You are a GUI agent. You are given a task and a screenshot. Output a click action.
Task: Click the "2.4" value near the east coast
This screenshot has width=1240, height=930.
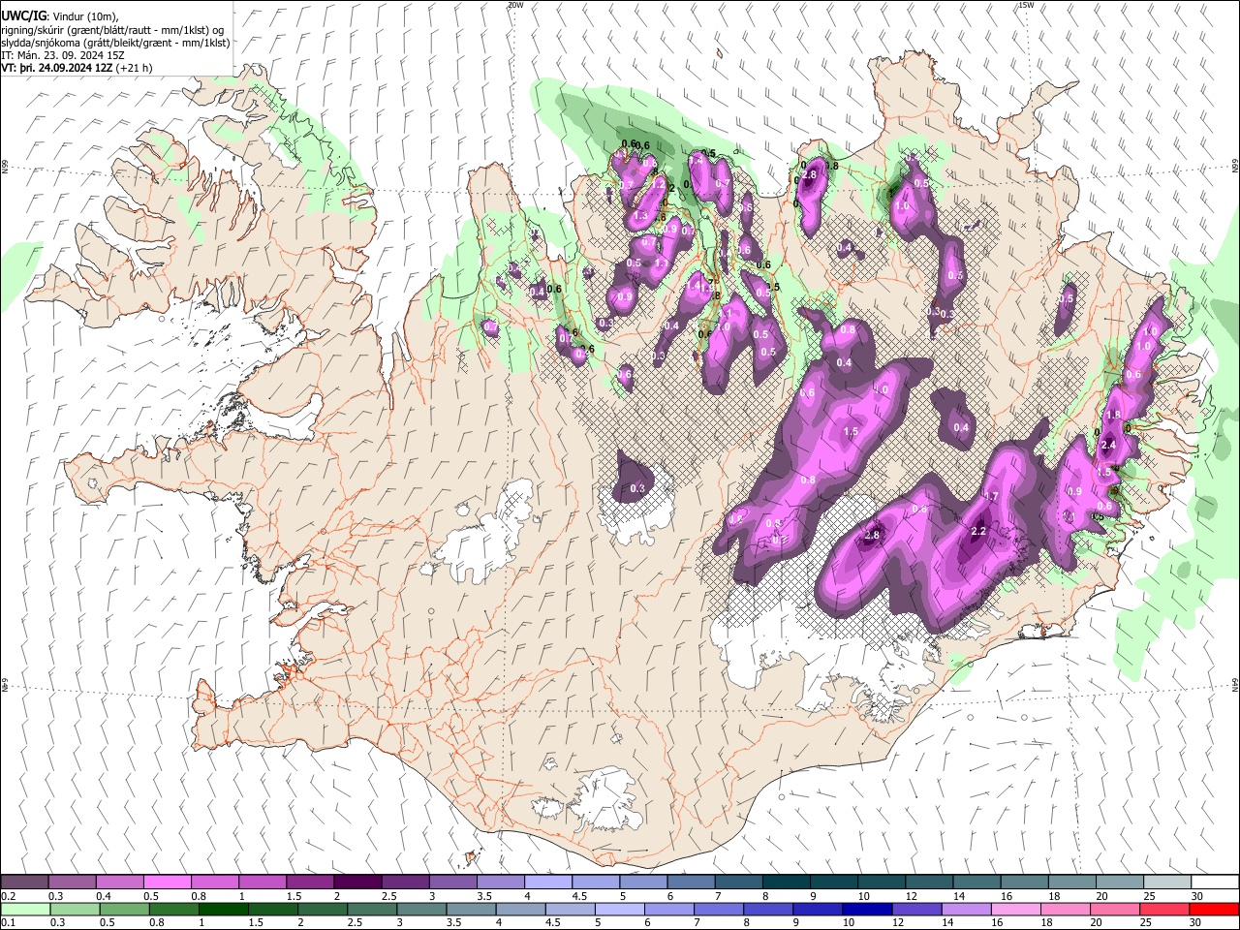click(1109, 445)
